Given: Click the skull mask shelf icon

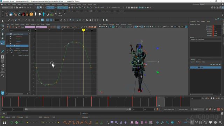Looking at the screenshot, I should click(40, 14).
